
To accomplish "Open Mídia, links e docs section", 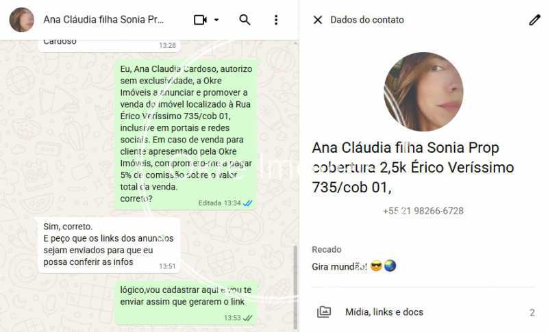I will point(423,311).
